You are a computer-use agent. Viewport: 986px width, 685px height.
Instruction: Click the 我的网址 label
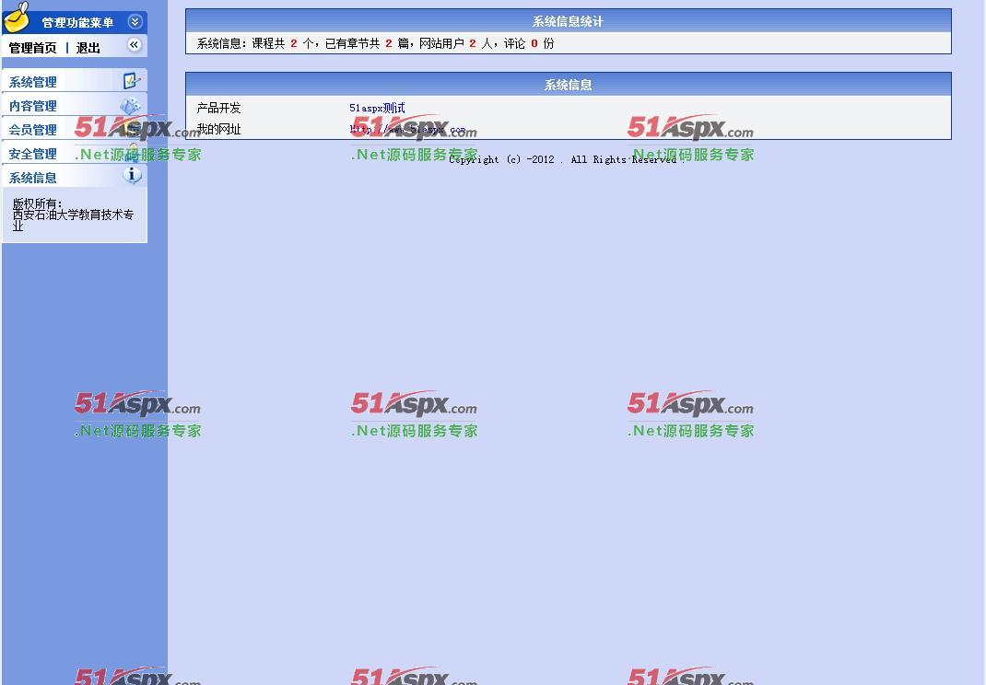point(218,130)
